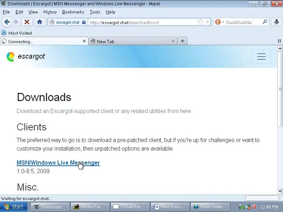Open the Most Visited bookmarks folder
Viewport: 283px width, 212px height.
(x=17, y=33)
